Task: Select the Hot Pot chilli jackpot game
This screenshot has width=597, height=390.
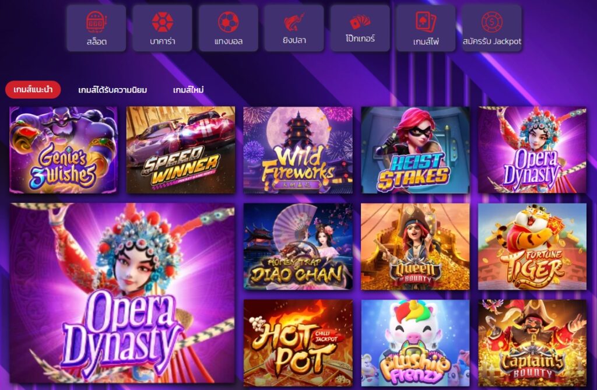Action: tap(298, 343)
